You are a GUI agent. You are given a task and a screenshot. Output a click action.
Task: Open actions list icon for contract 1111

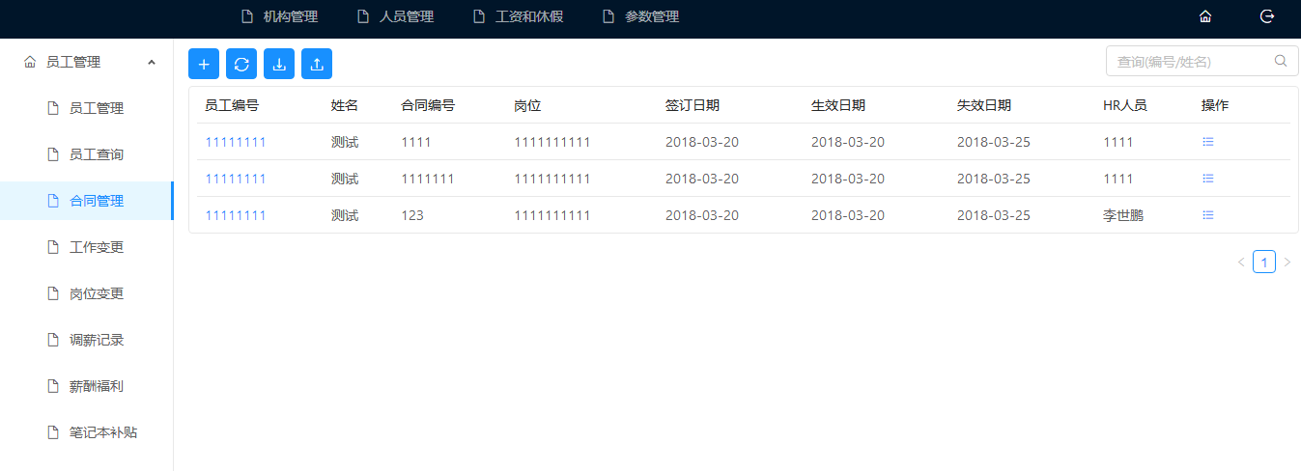1207,142
